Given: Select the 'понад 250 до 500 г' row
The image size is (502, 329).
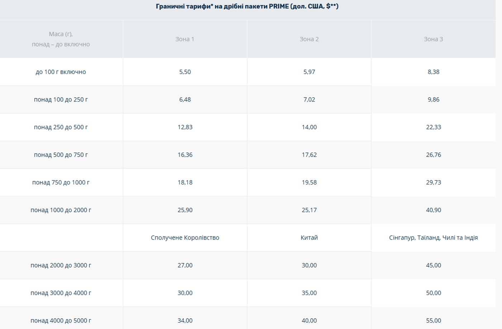Looking at the screenshot, I should click(x=61, y=127).
